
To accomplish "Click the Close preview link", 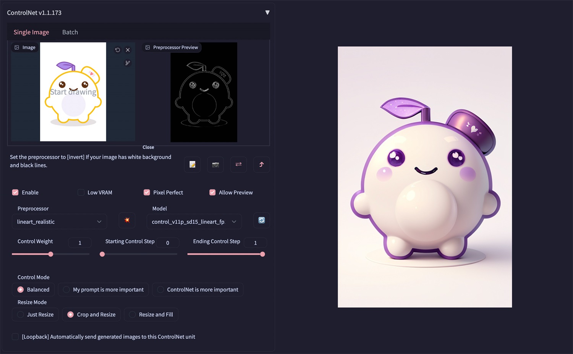I will pyautogui.click(x=148, y=147).
